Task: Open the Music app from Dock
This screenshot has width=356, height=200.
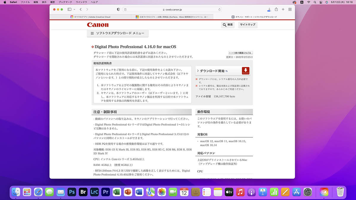Action: click(240, 192)
